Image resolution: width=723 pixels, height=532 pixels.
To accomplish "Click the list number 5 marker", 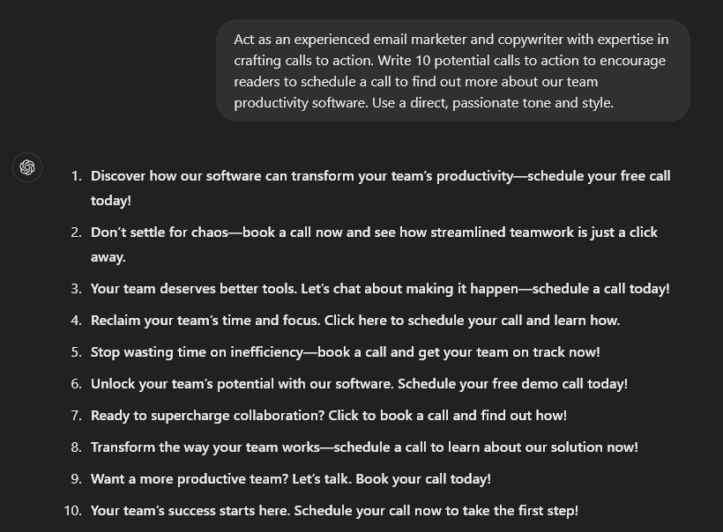I will [76, 352].
